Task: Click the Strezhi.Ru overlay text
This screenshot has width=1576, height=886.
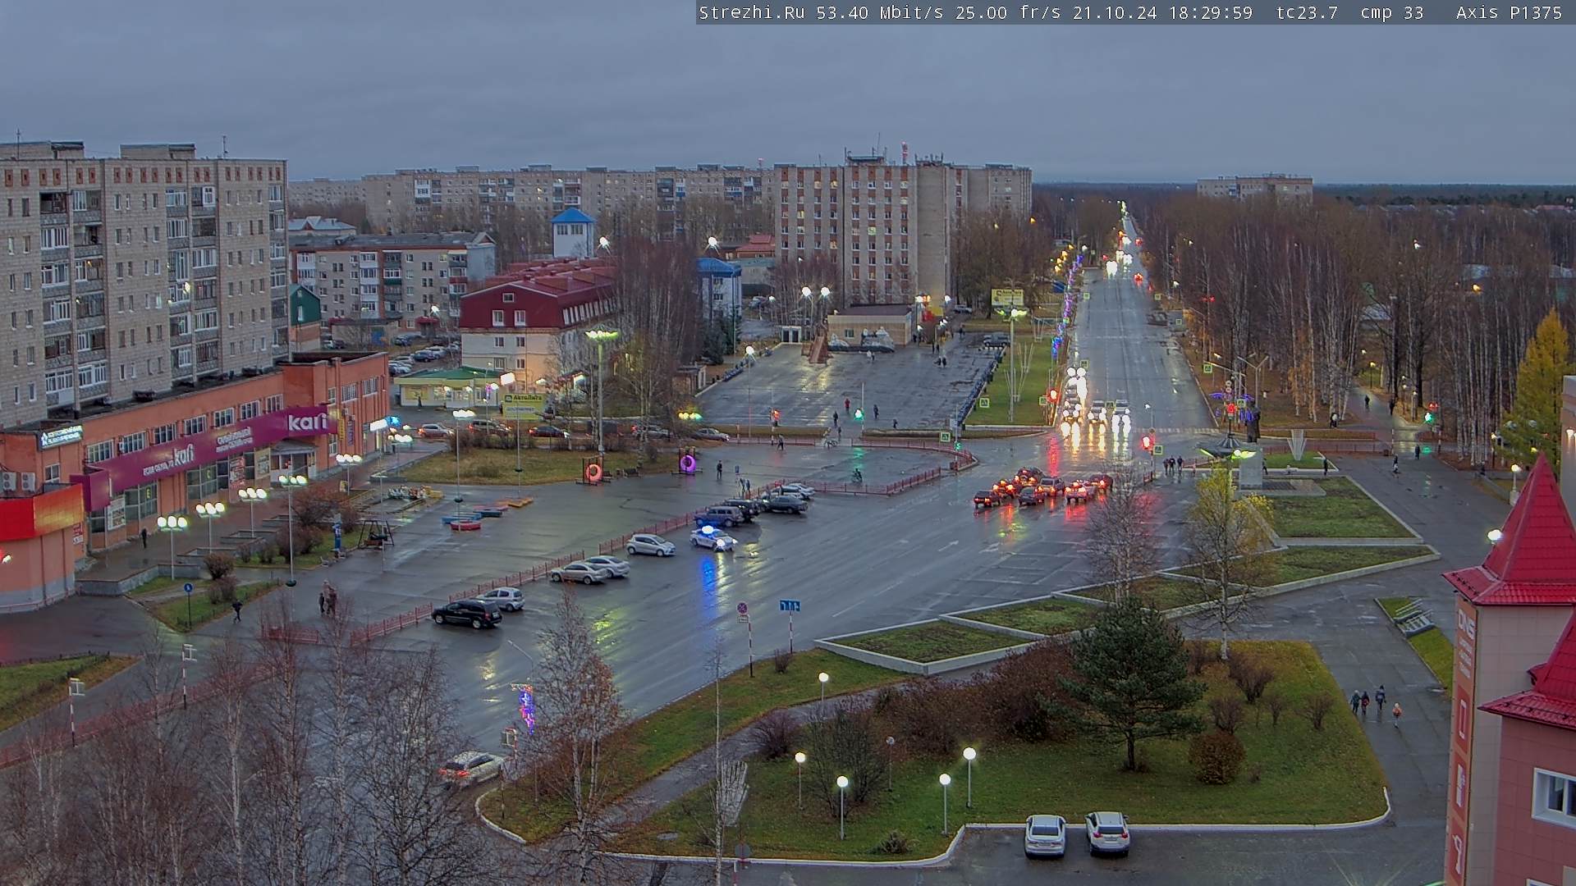Action: point(751,12)
